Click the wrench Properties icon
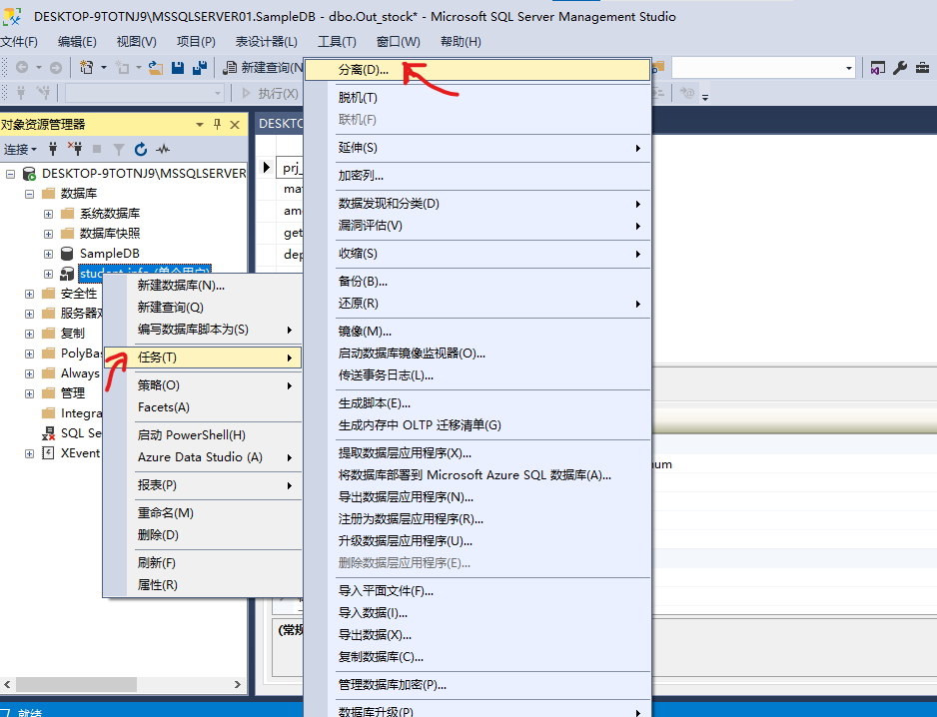This screenshot has height=717, width=937. pos(900,68)
